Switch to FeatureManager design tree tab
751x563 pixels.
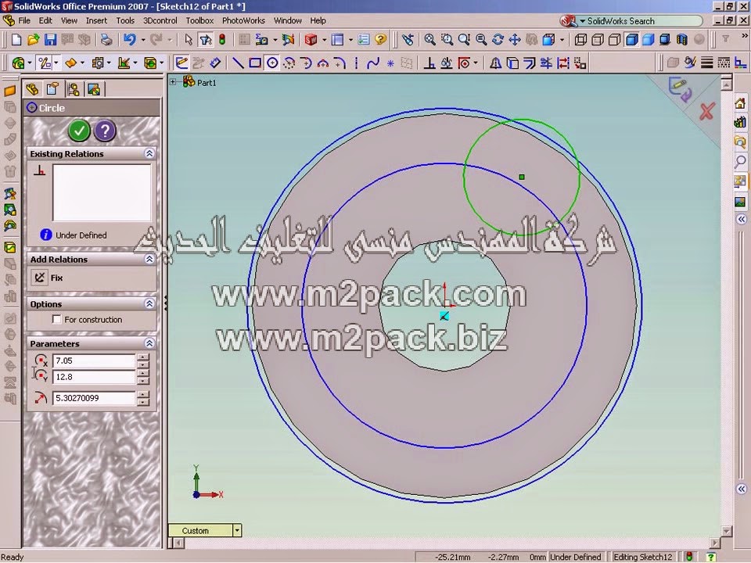point(32,89)
